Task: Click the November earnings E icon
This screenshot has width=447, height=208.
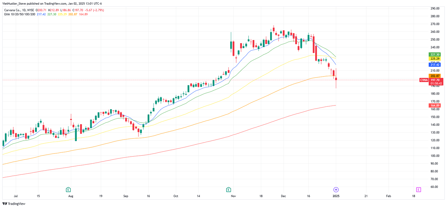Action: point(228,190)
